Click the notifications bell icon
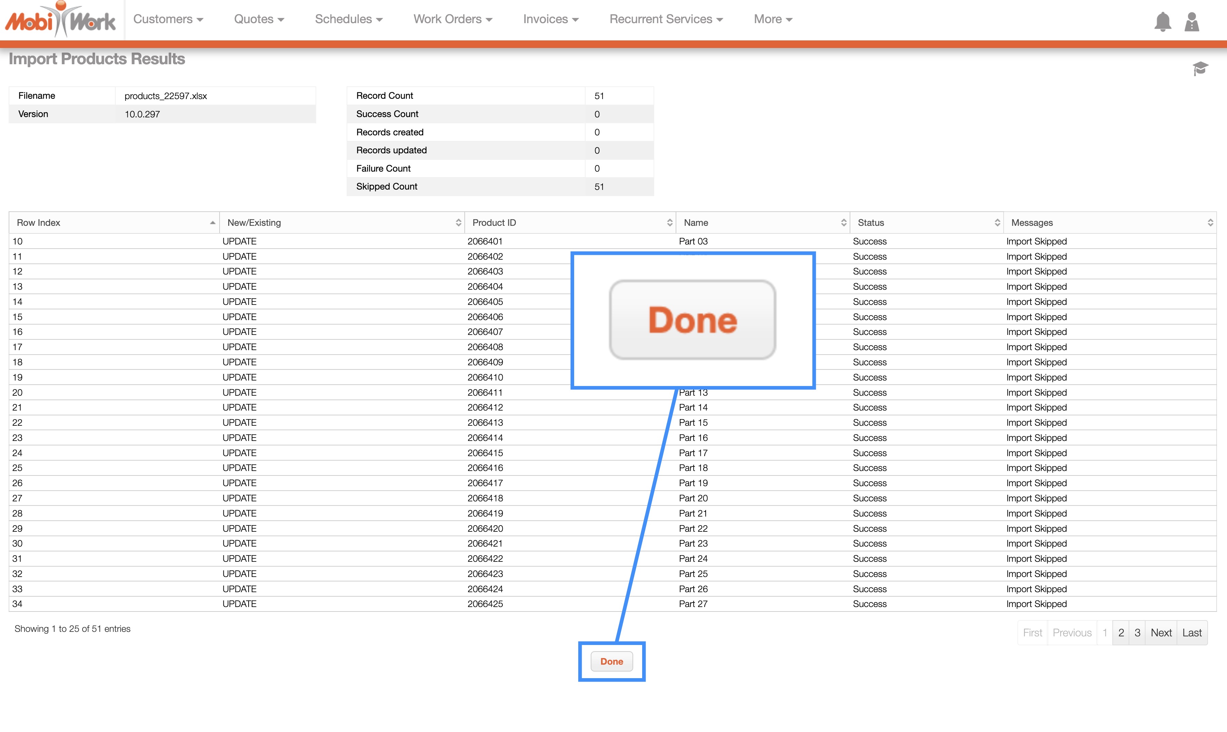Image resolution: width=1227 pixels, height=732 pixels. point(1162,21)
